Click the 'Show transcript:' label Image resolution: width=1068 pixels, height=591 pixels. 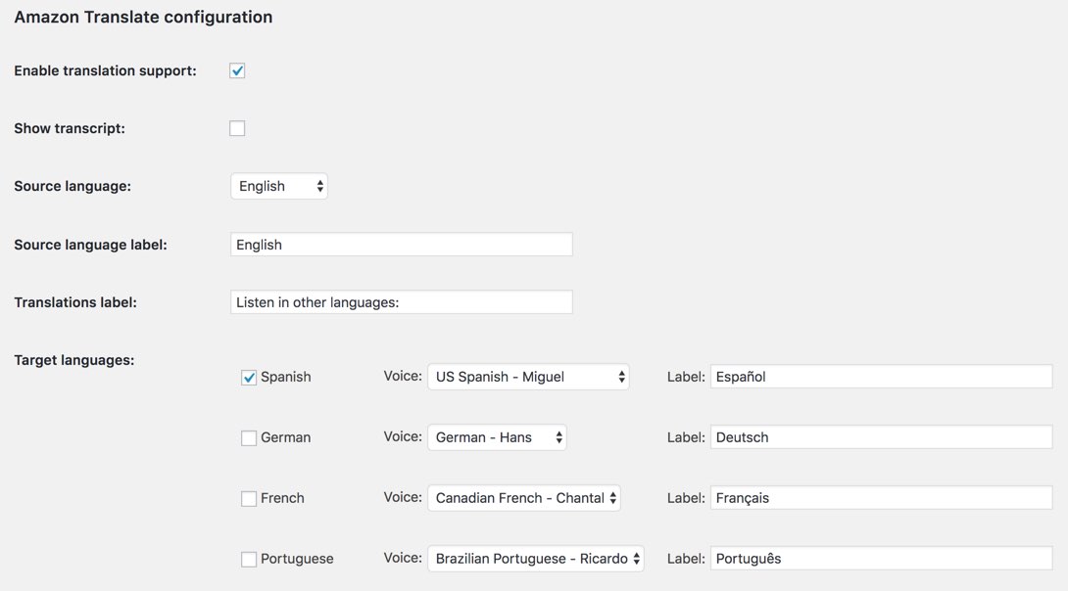coord(70,128)
